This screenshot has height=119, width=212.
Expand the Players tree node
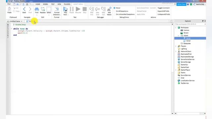[176, 46]
